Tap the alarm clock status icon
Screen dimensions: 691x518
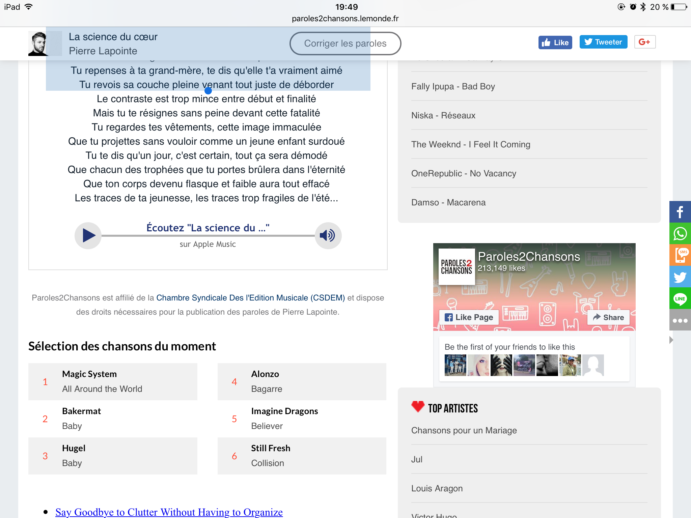click(633, 7)
